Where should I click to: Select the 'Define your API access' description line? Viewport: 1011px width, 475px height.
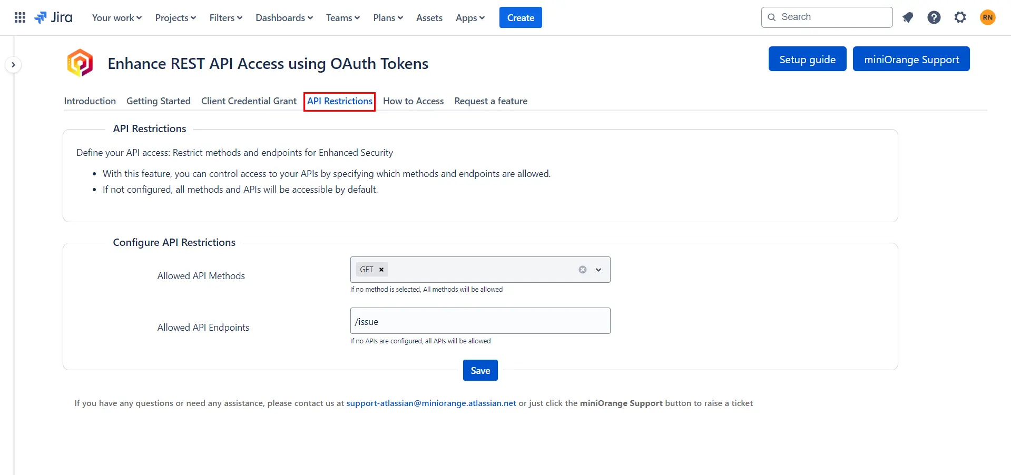tap(235, 153)
